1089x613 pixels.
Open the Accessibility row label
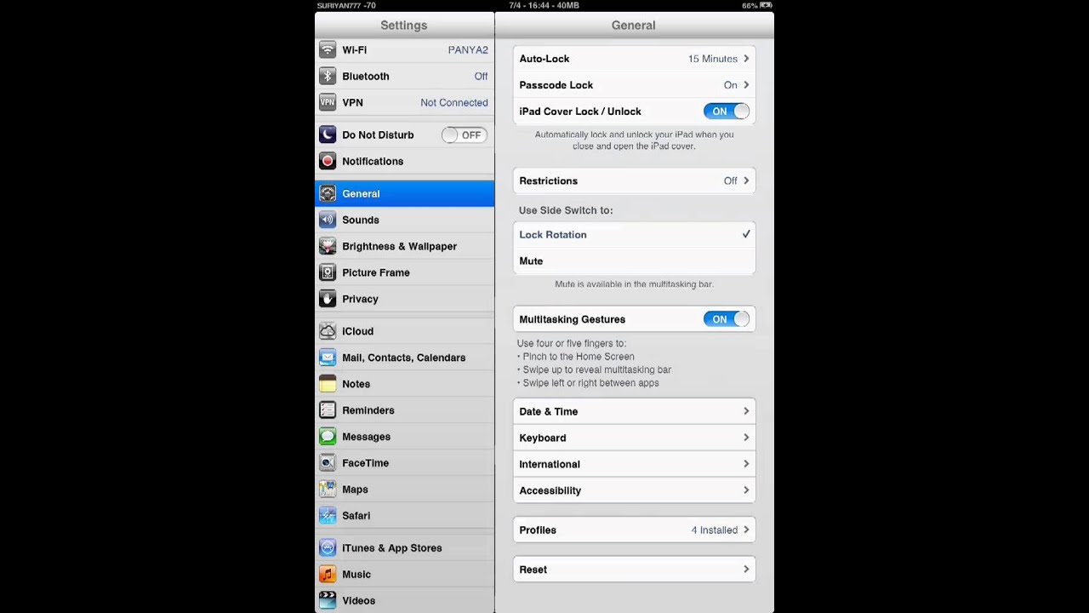(550, 490)
